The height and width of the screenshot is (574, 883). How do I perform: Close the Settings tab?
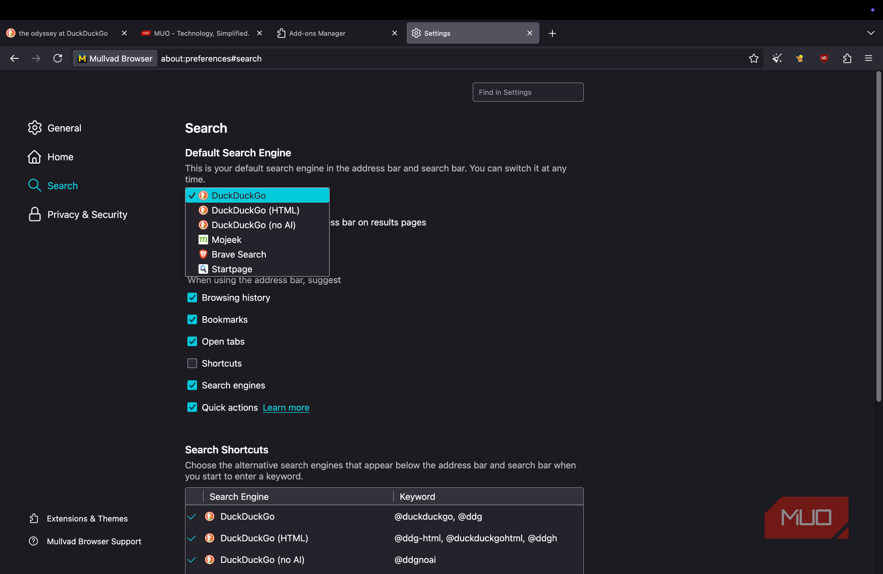tap(530, 33)
